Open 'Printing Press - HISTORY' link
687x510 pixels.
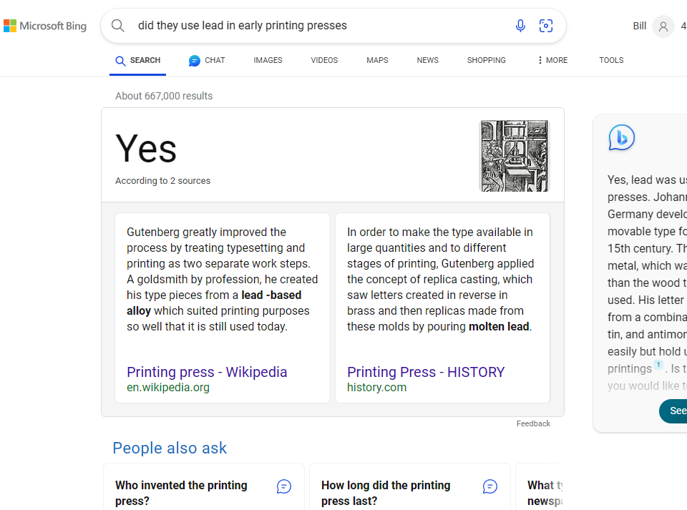click(x=426, y=372)
